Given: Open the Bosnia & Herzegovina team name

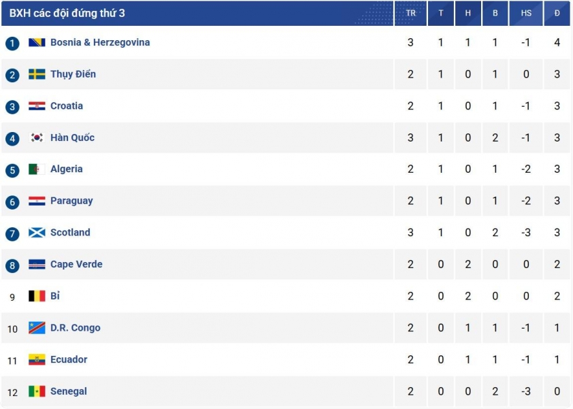Looking at the screenshot, I should (100, 42).
